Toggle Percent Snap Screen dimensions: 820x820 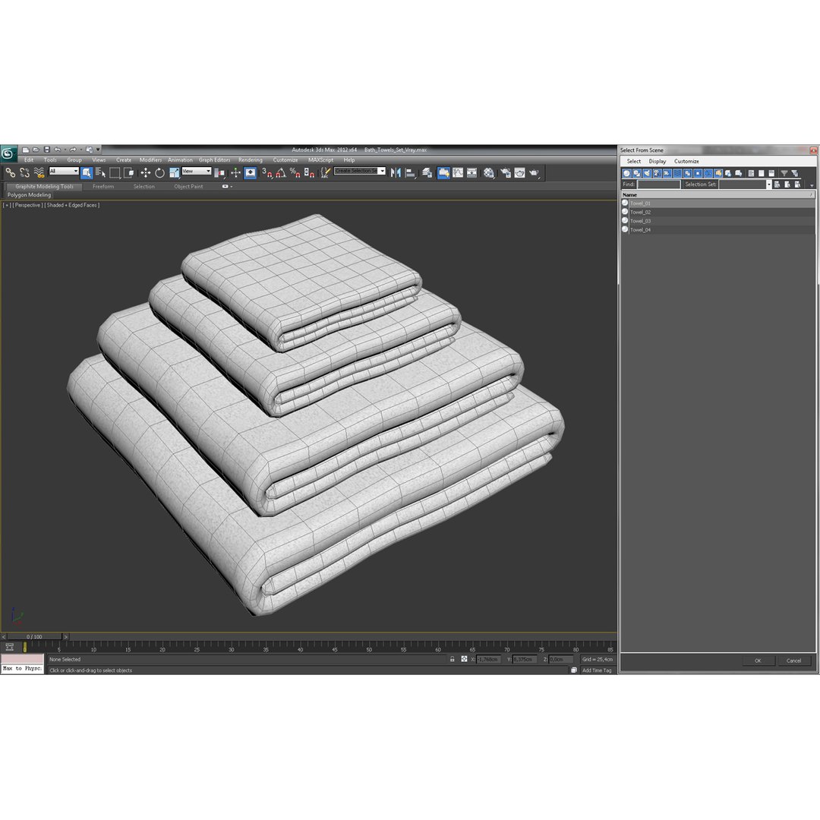click(x=295, y=172)
